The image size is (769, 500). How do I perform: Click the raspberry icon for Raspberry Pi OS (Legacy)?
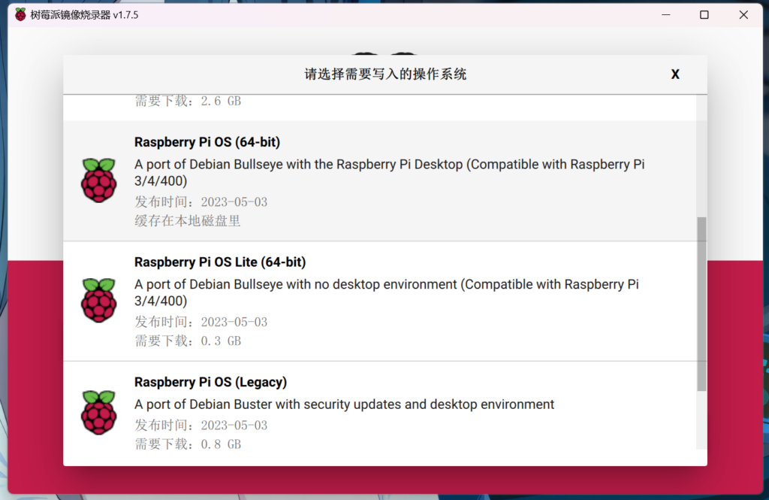click(98, 413)
